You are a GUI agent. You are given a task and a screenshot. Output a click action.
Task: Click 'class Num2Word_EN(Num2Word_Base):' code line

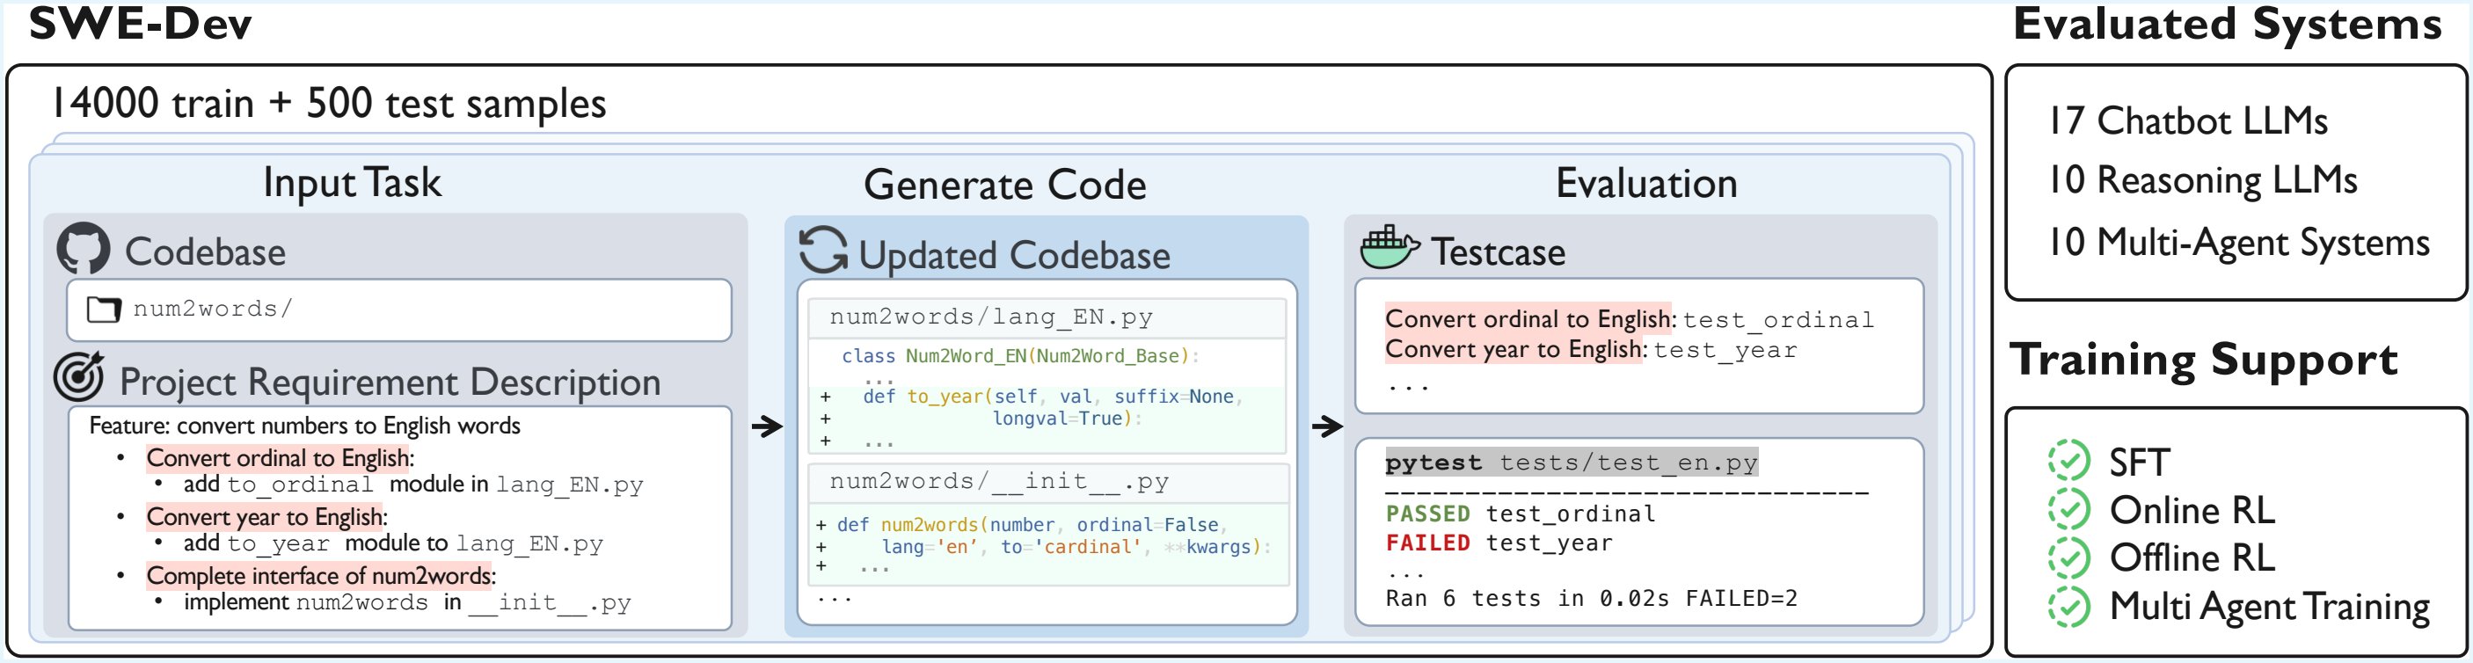[1020, 356]
